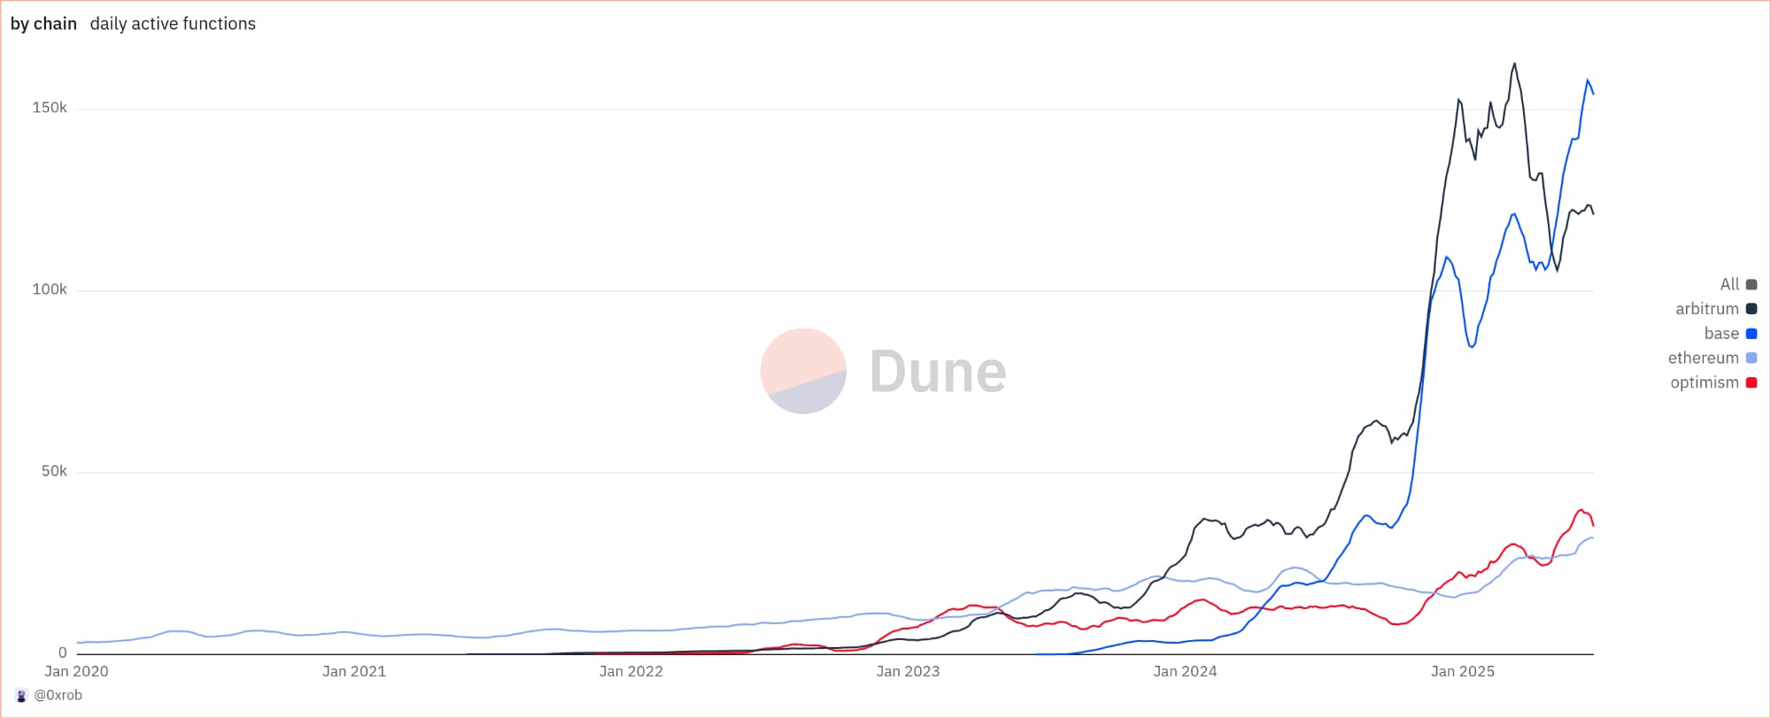The image size is (1771, 718).
Task: Click the blue base legend square
Action: click(1751, 334)
